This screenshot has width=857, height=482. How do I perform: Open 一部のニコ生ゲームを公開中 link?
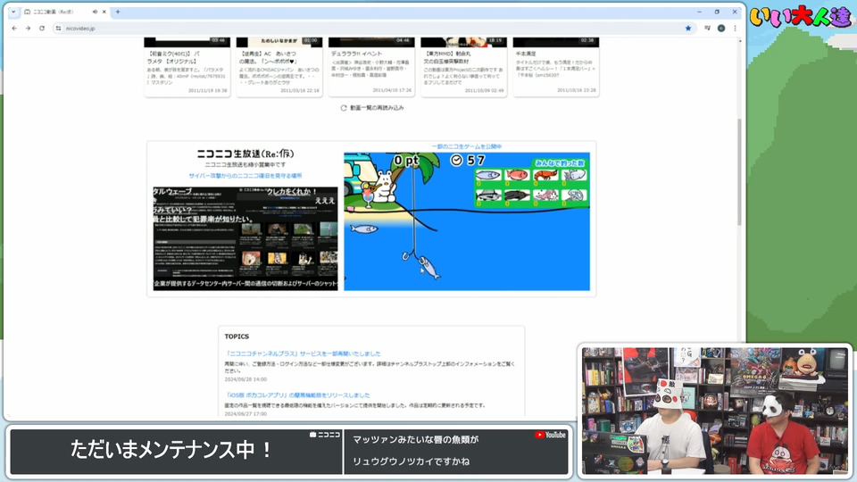coord(467,146)
